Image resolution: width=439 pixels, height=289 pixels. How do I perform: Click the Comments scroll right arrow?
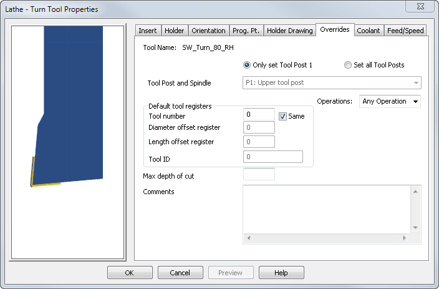(405, 238)
